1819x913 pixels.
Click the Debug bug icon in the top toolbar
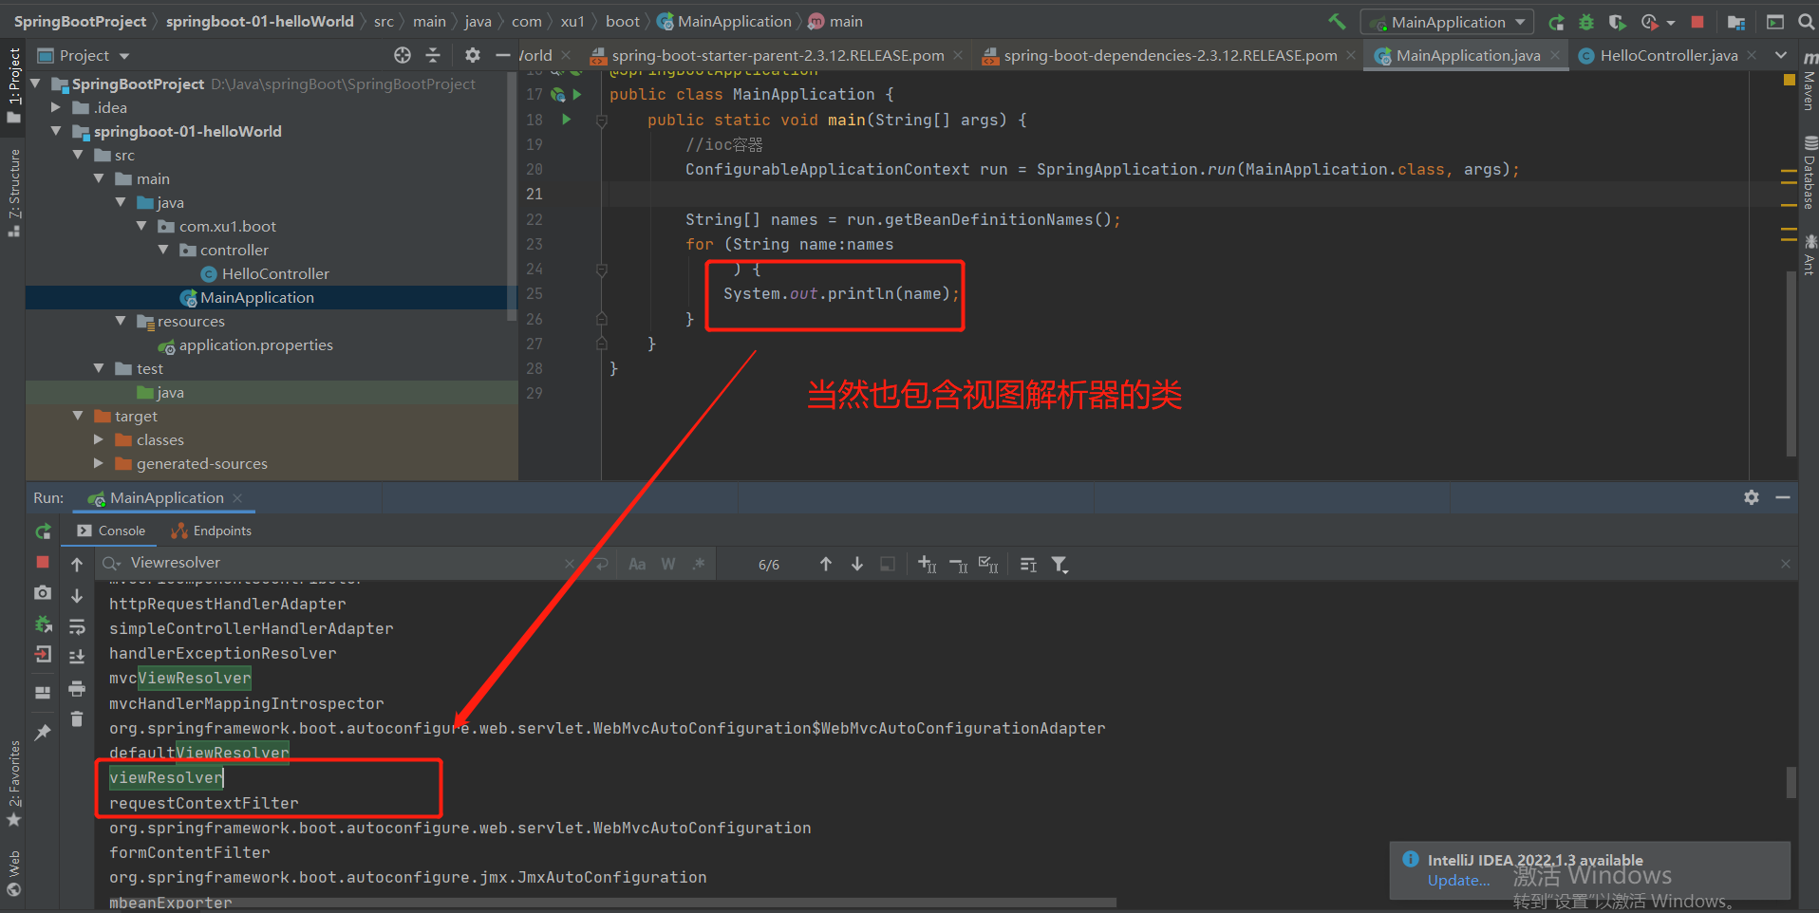(1586, 22)
